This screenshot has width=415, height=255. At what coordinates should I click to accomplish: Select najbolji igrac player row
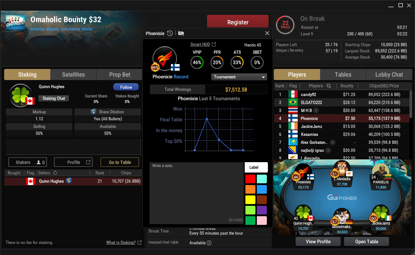[342, 150]
